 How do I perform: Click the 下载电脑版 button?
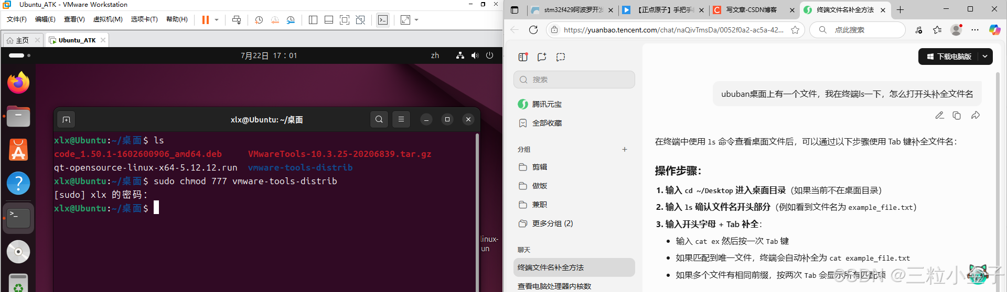point(948,57)
